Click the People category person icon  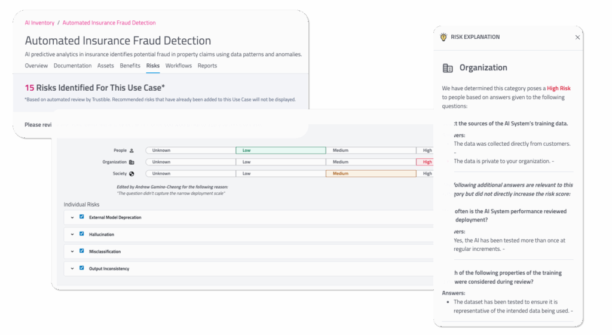coord(131,150)
